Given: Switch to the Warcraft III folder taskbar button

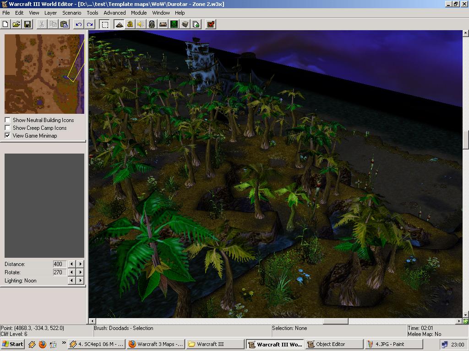Looking at the screenshot, I should (215, 344).
